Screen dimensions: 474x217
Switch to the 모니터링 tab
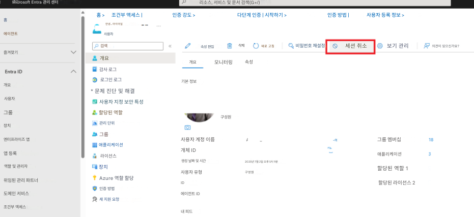point(224,62)
